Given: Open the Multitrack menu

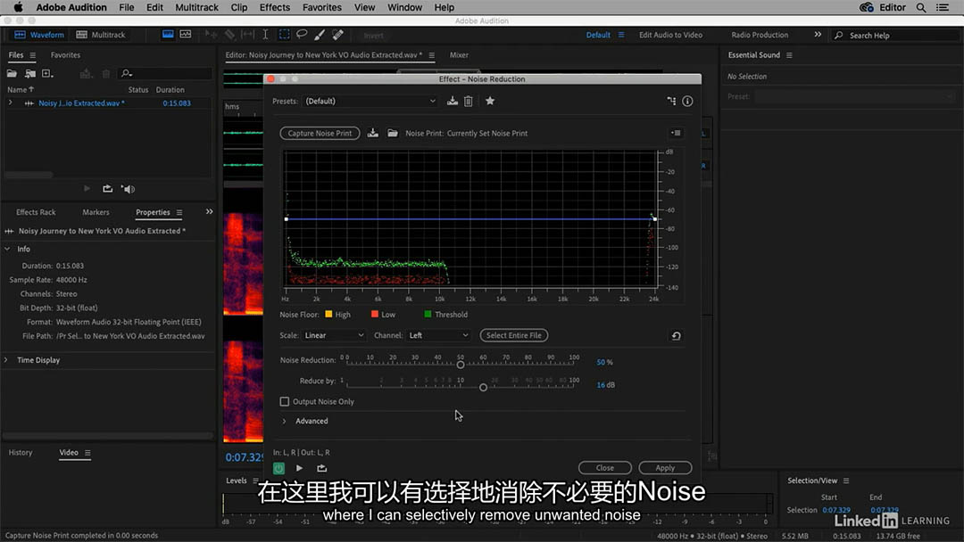Looking at the screenshot, I should [196, 7].
